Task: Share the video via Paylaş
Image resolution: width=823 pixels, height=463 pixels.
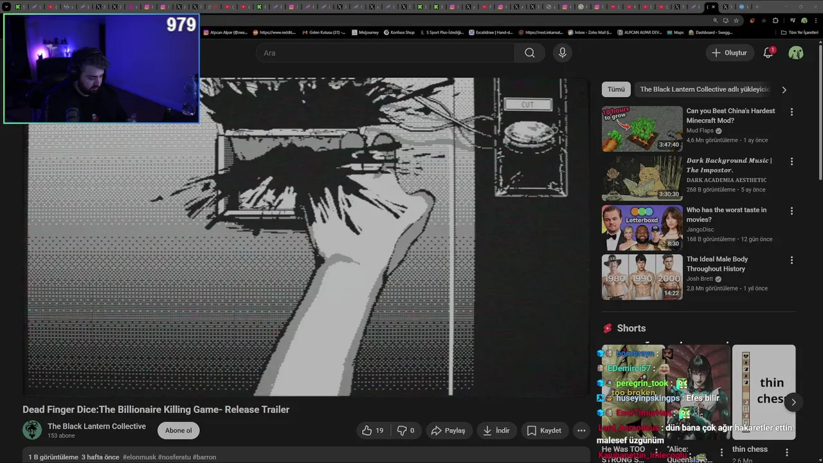Action: tap(449, 431)
